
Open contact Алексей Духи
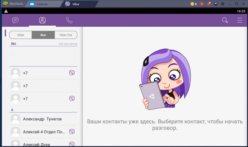tap(43, 143)
